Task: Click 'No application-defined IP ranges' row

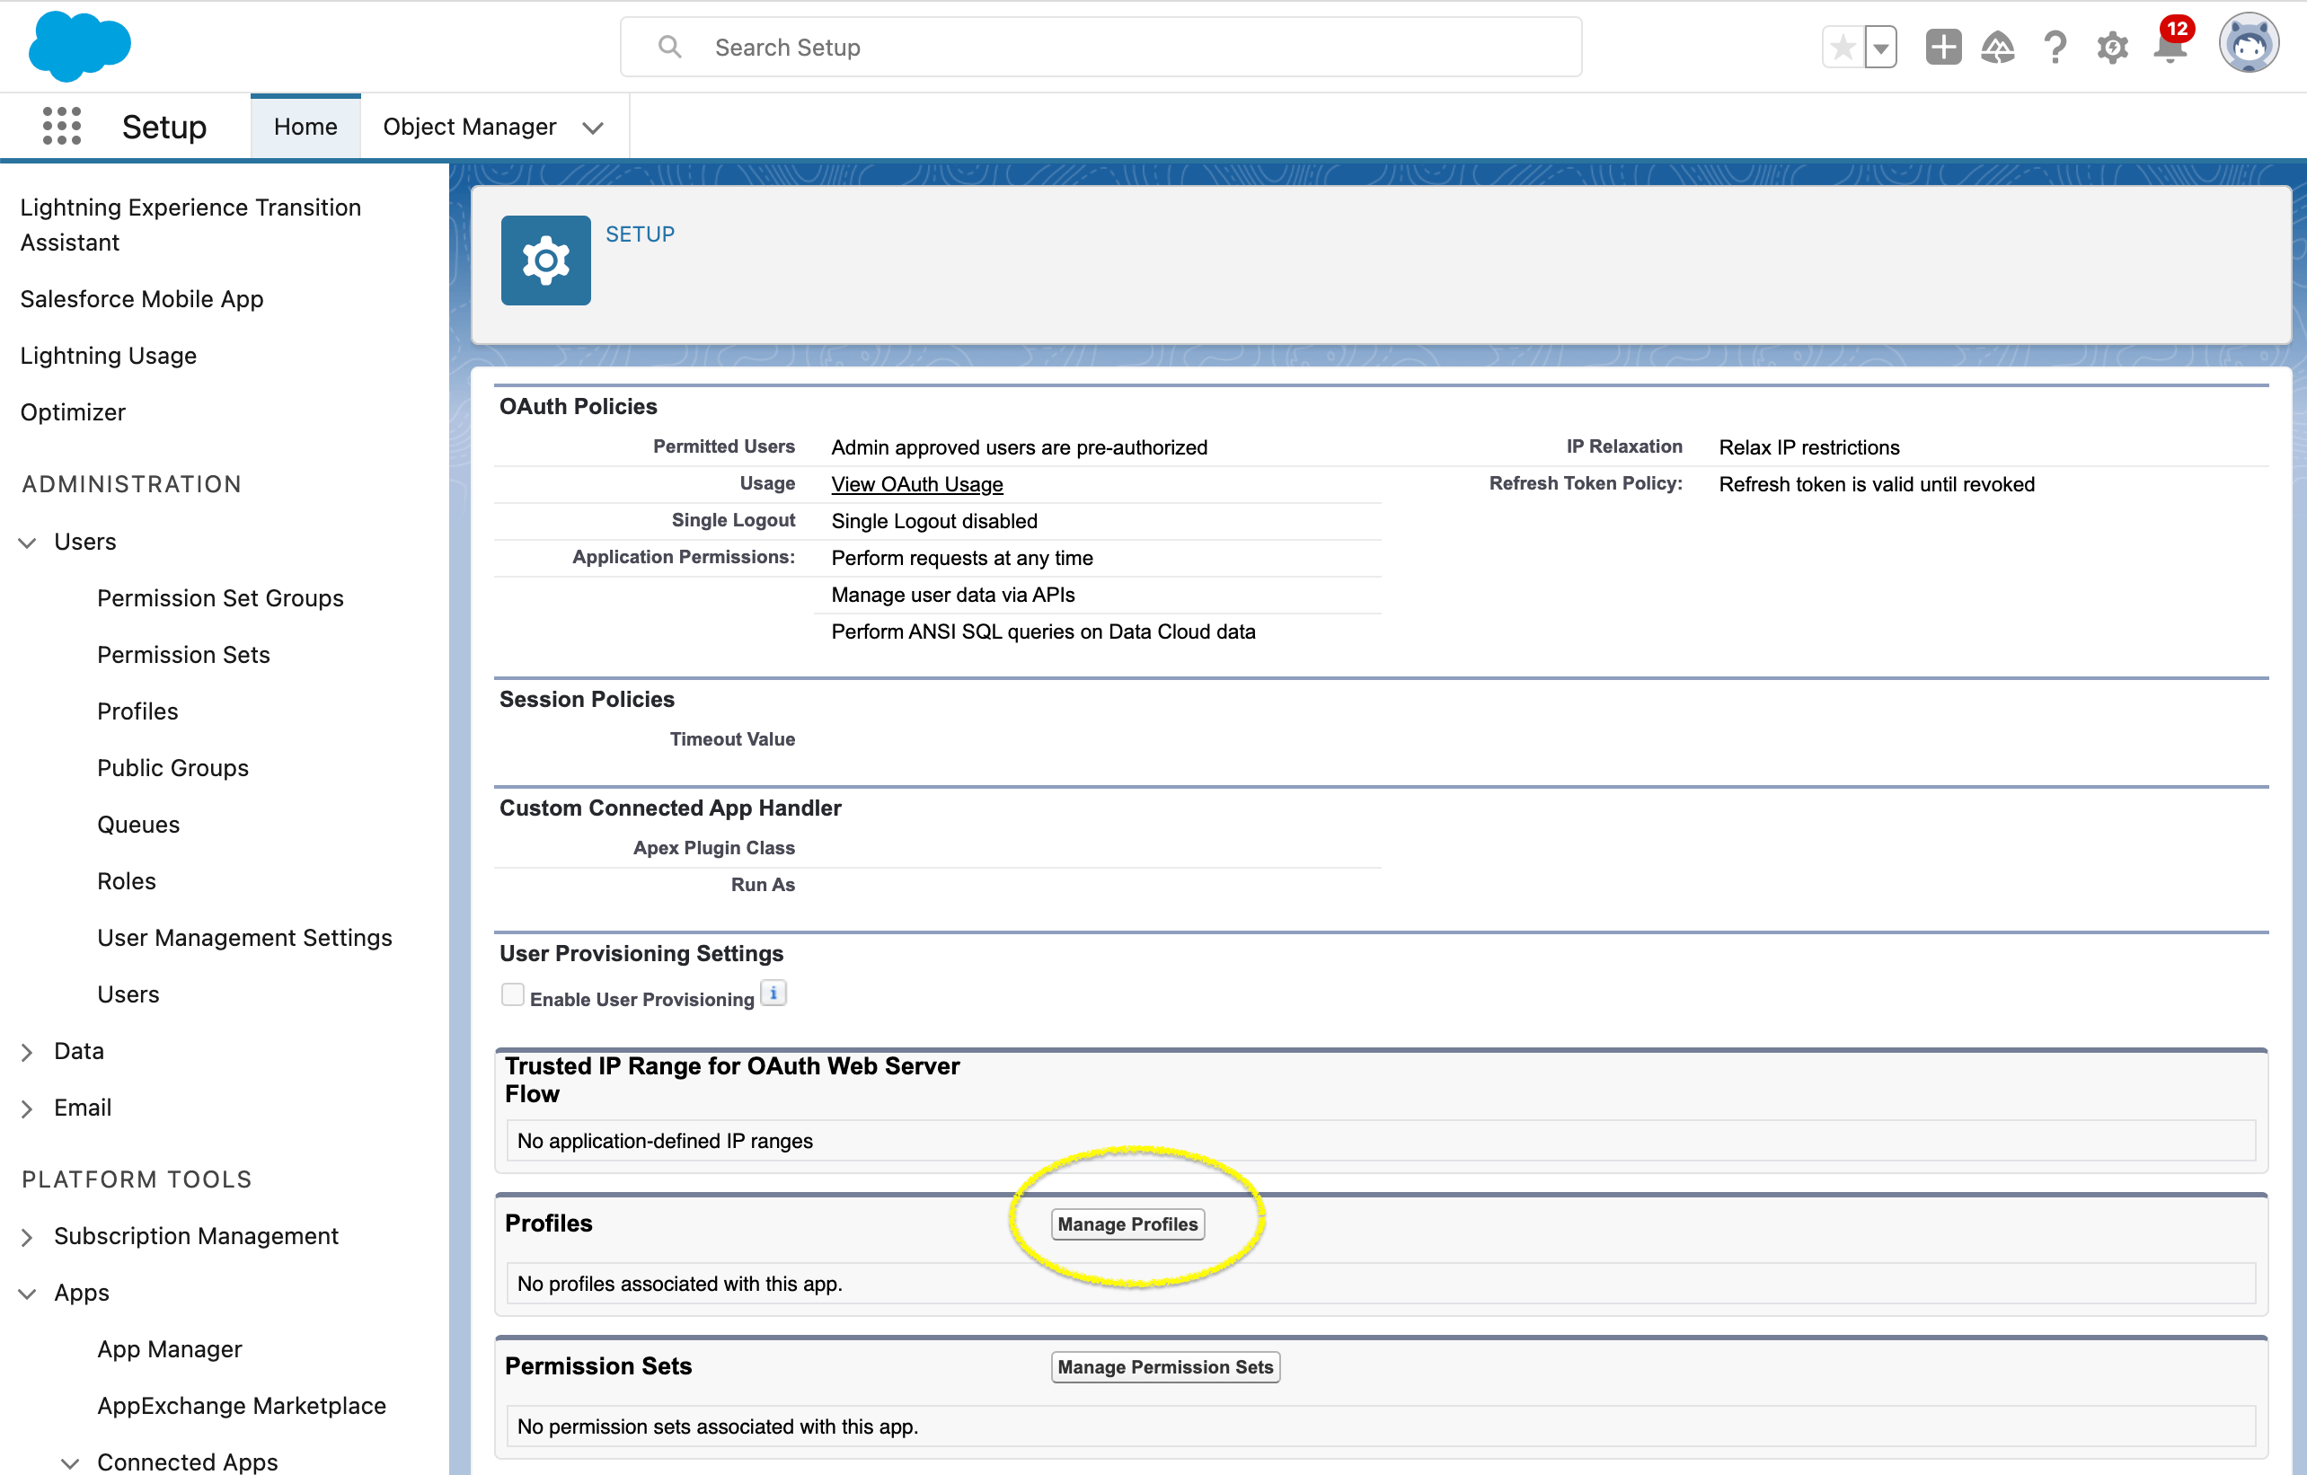Action: (x=1381, y=1141)
